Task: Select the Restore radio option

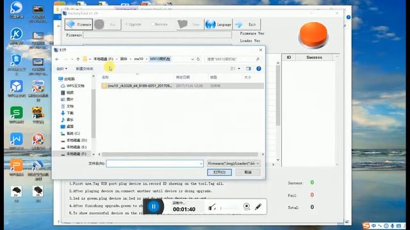Action: tap(159, 24)
